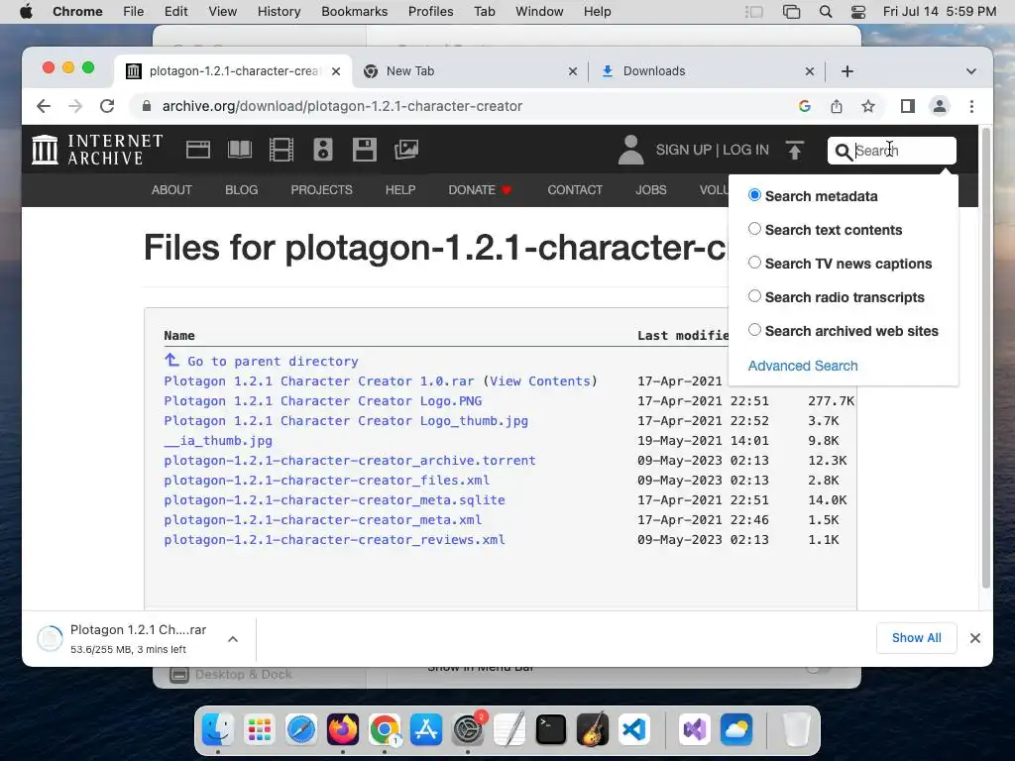Bookmark this page with the star
1015x761 pixels.
[868, 106]
